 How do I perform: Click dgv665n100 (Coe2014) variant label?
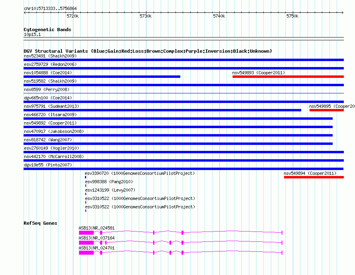click(x=48, y=98)
